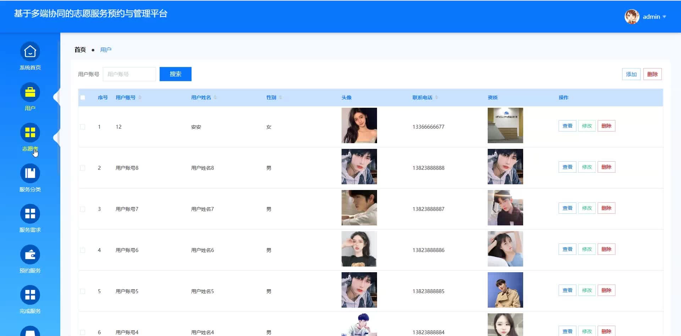Tick checkbox for row 用户账号4
Viewport: 681px width, 336px height.
coord(83,332)
